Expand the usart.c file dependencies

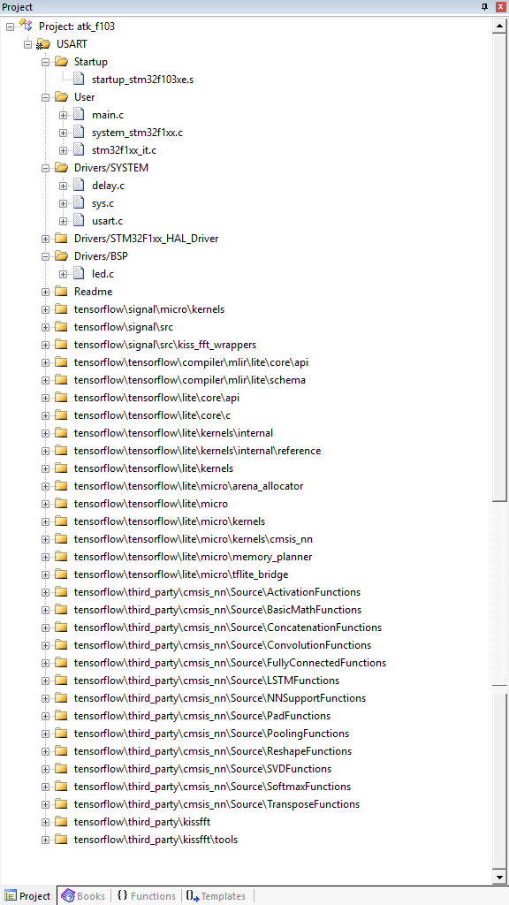[63, 221]
